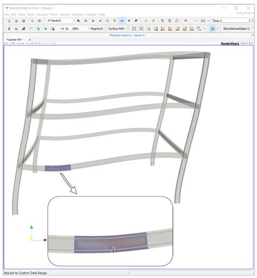
Task: Expand dropdown arrow beside orientation axes icon
Action: (217, 29)
